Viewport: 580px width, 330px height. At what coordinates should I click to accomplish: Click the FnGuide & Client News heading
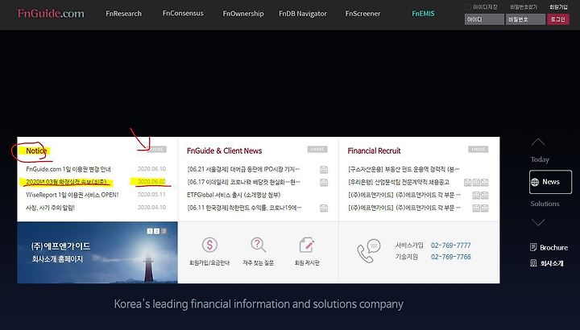pyautogui.click(x=224, y=151)
